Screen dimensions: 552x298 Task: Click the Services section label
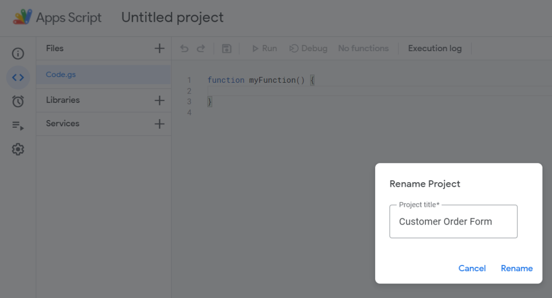pyautogui.click(x=63, y=124)
